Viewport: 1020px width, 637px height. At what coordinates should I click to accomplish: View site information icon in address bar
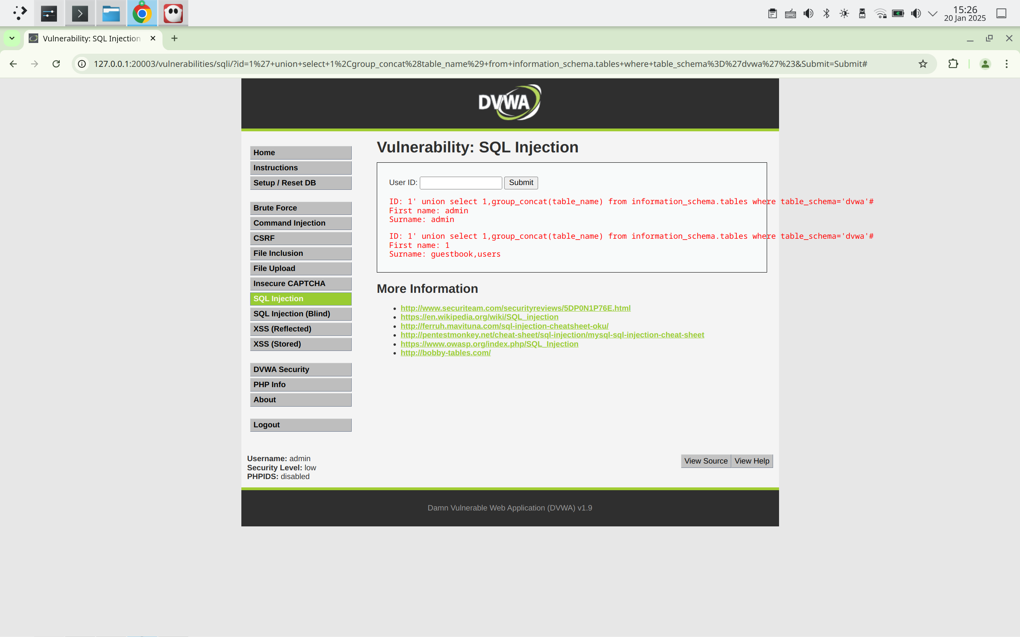pyautogui.click(x=82, y=64)
